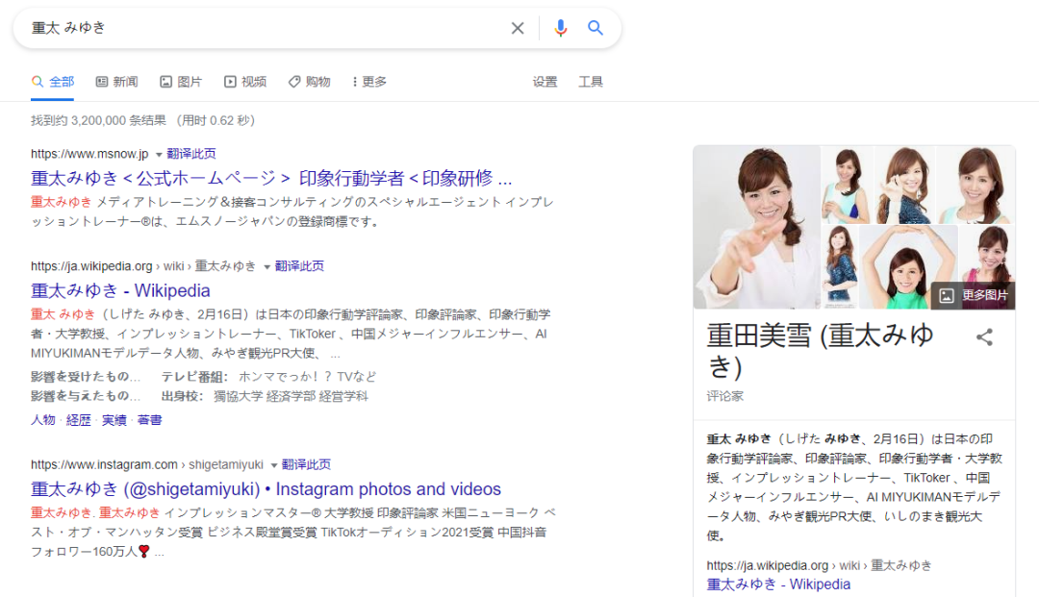Expand the arrow next to the Instagram result URL
The height and width of the screenshot is (597, 1039).
point(273,465)
